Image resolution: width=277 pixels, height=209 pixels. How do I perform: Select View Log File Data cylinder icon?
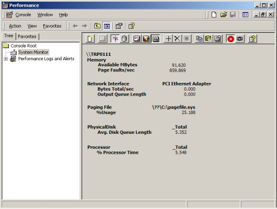pyautogui.click(x=125, y=39)
